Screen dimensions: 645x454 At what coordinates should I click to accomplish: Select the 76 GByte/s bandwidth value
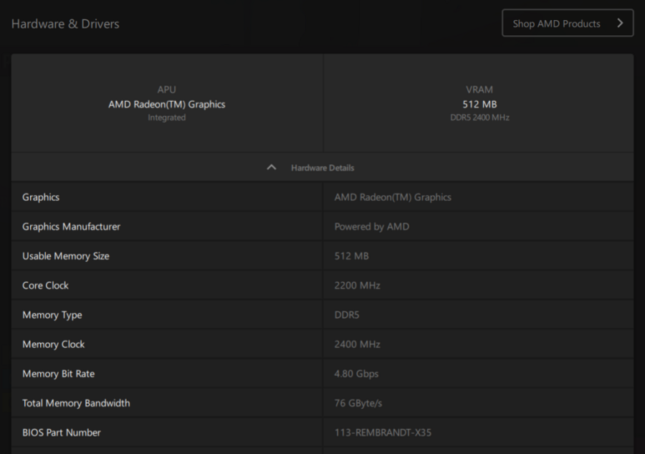358,403
